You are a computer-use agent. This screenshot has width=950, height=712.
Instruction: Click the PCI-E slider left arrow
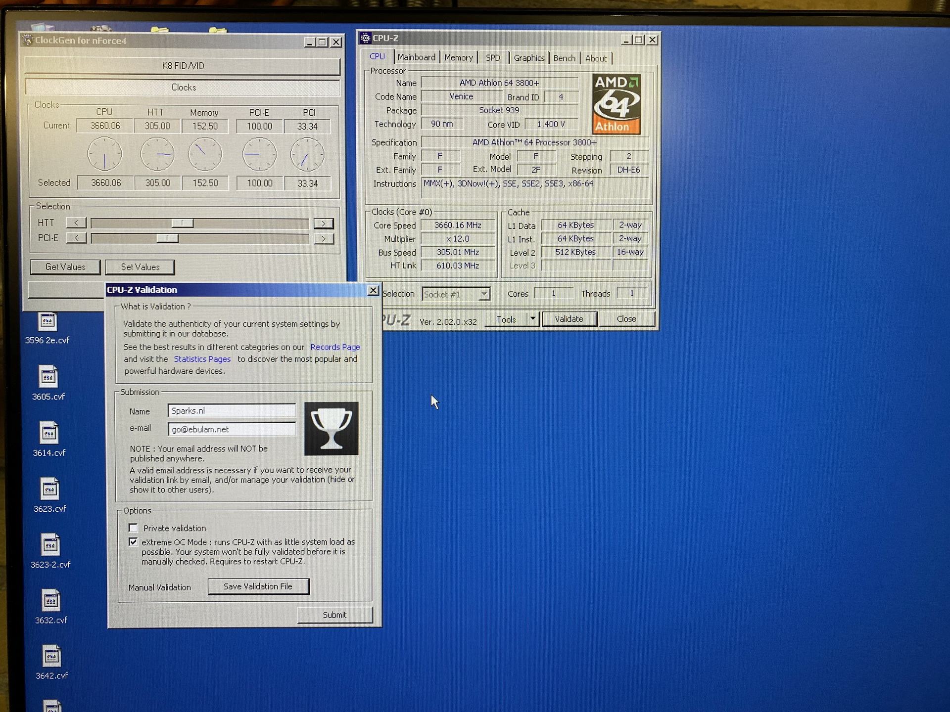tap(77, 238)
